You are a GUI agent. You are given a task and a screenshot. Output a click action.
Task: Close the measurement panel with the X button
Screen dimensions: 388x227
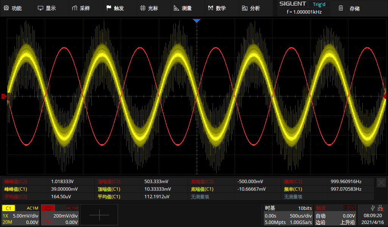[x=381, y=182]
